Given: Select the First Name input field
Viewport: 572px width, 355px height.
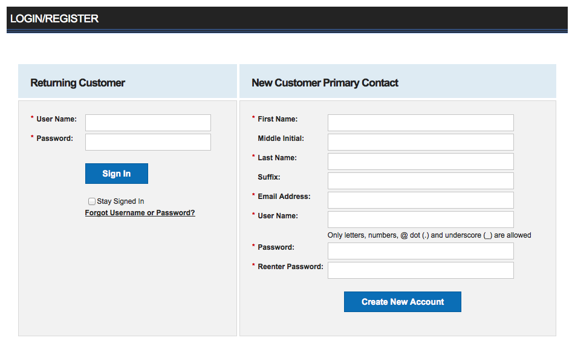Looking at the screenshot, I should pyautogui.click(x=421, y=123).
